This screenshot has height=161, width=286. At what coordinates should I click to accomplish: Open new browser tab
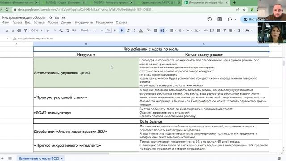pos(234,3)
